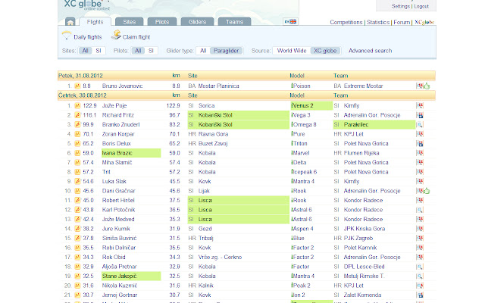Set Source to World Wide

pos(292,51)
